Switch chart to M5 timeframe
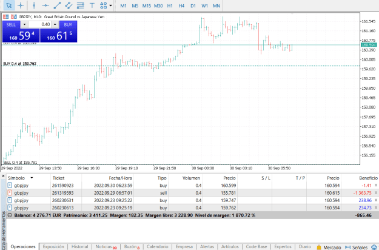This screenshot has width=379, height=250. 135,6
